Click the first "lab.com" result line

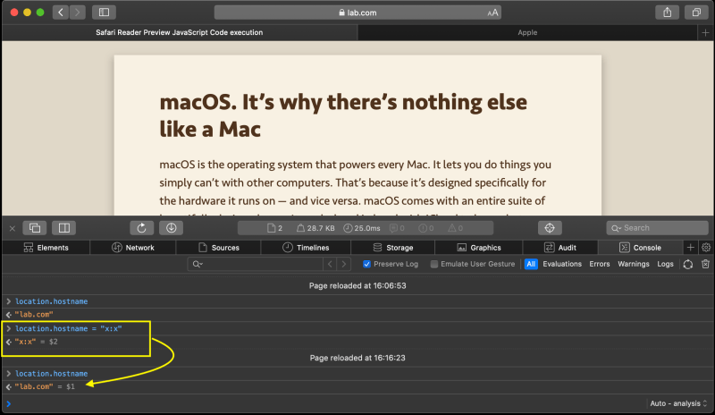(34, 314)
